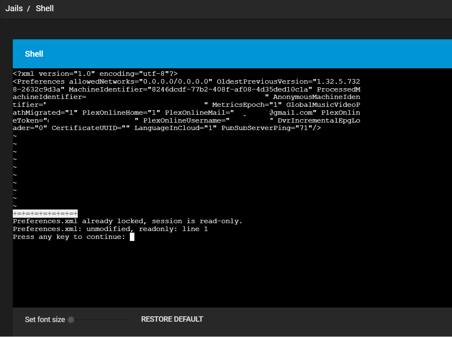Screen dimensions: 452x337
Task: Click the 'MetricsEpoch="1"' attribute text
Action: point(247,105)
